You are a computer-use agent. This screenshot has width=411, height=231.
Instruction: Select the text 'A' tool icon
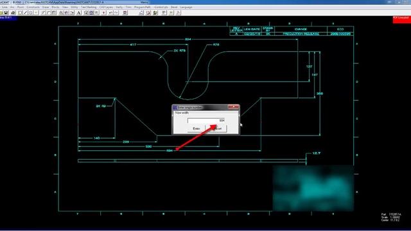78,13
